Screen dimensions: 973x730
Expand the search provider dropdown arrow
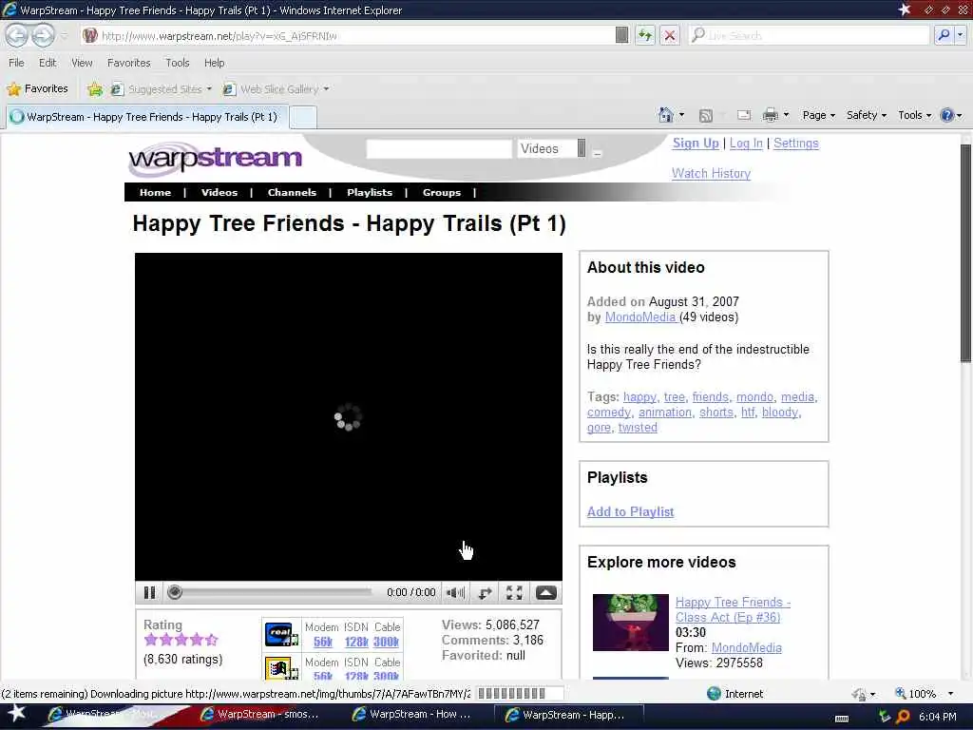coord(960,35)
